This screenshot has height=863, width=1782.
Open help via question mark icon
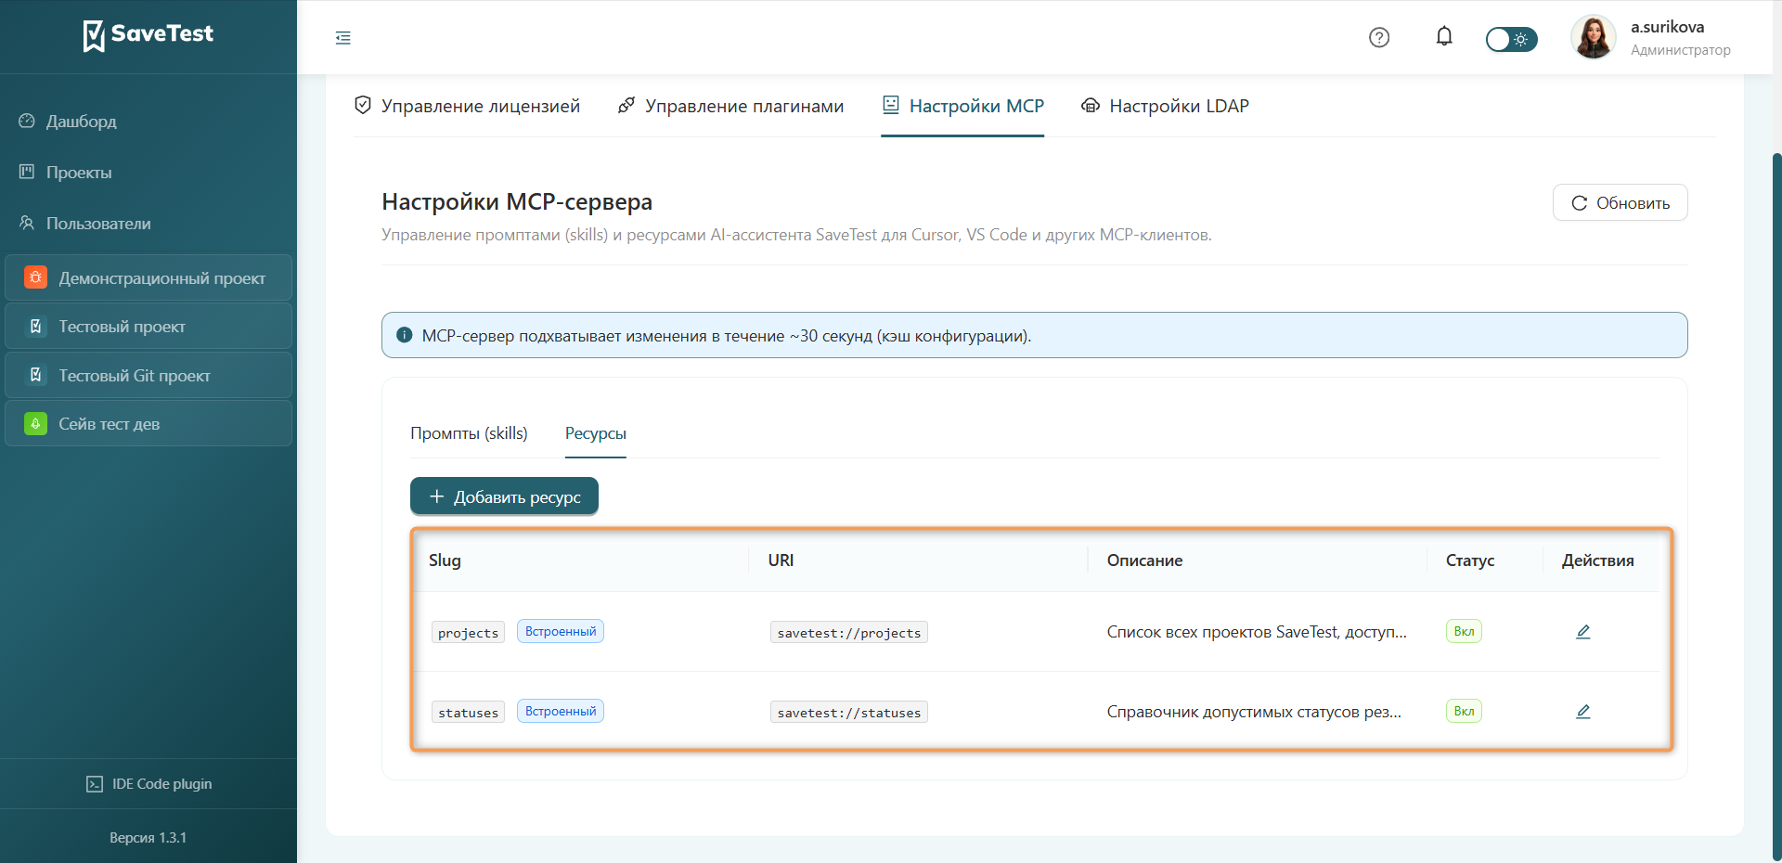[1379, 37]
